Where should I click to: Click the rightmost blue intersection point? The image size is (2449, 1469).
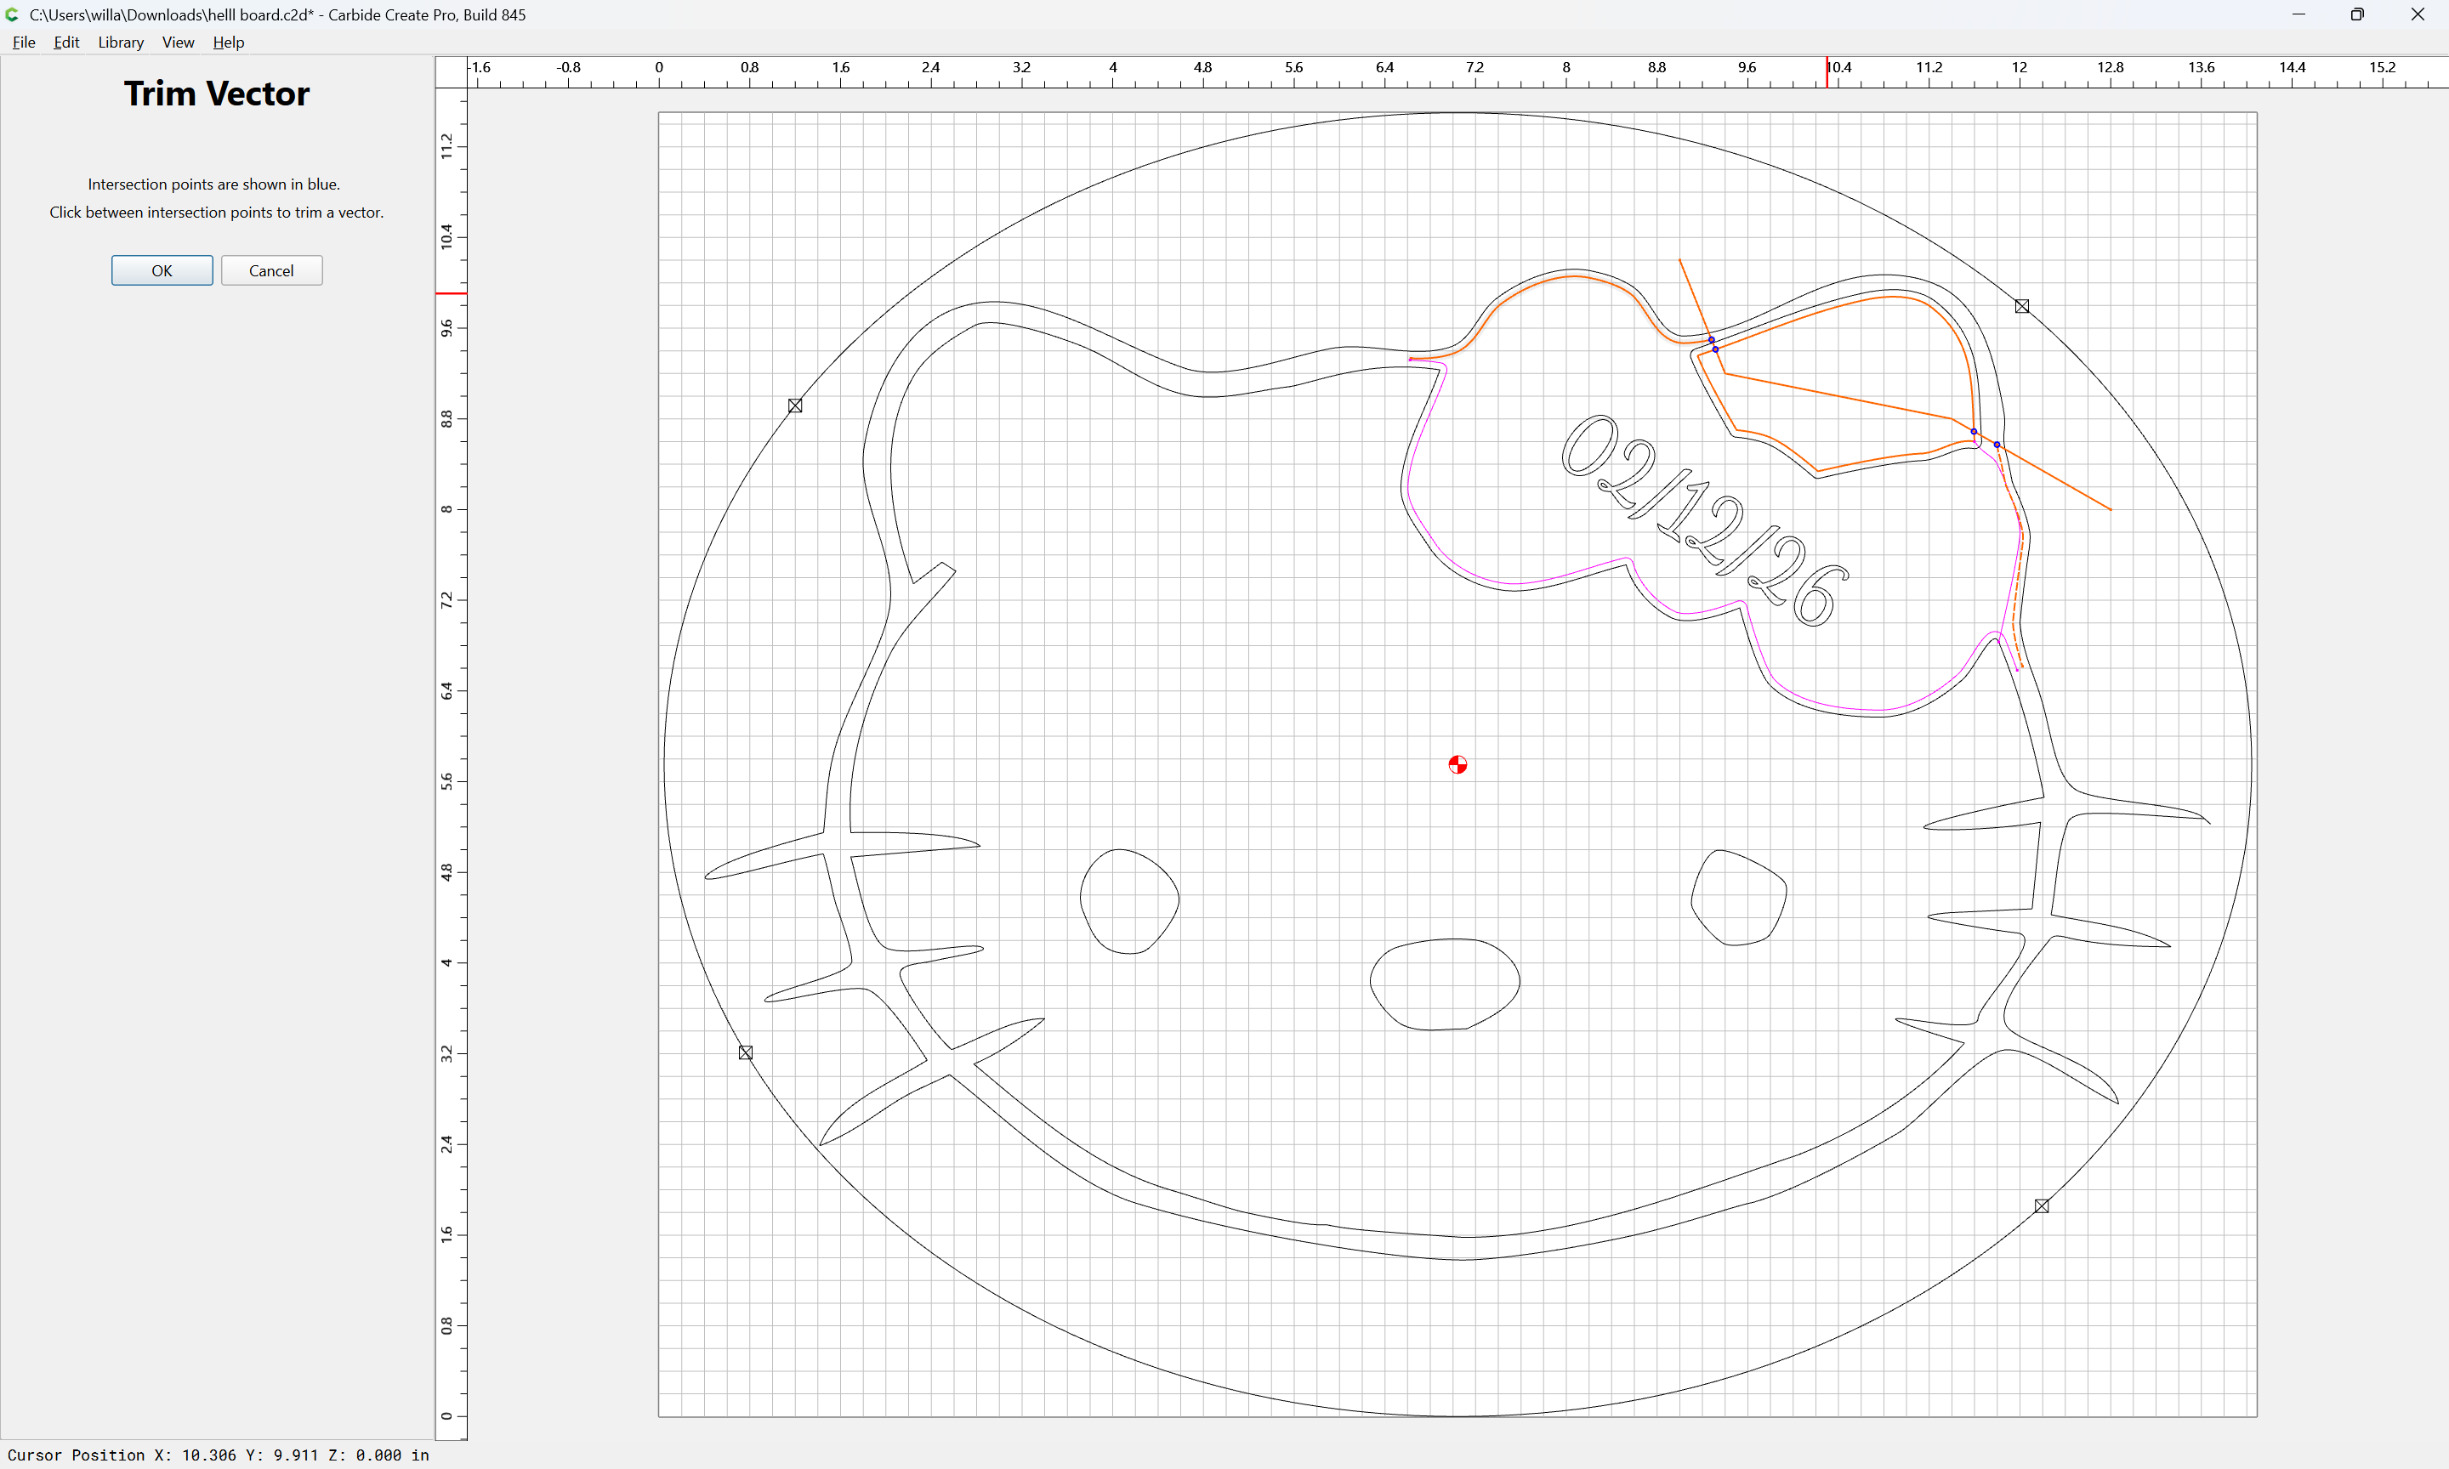click(1997, 445)
